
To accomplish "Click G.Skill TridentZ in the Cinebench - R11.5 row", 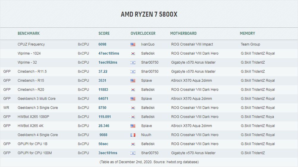I will coord(253,71).
